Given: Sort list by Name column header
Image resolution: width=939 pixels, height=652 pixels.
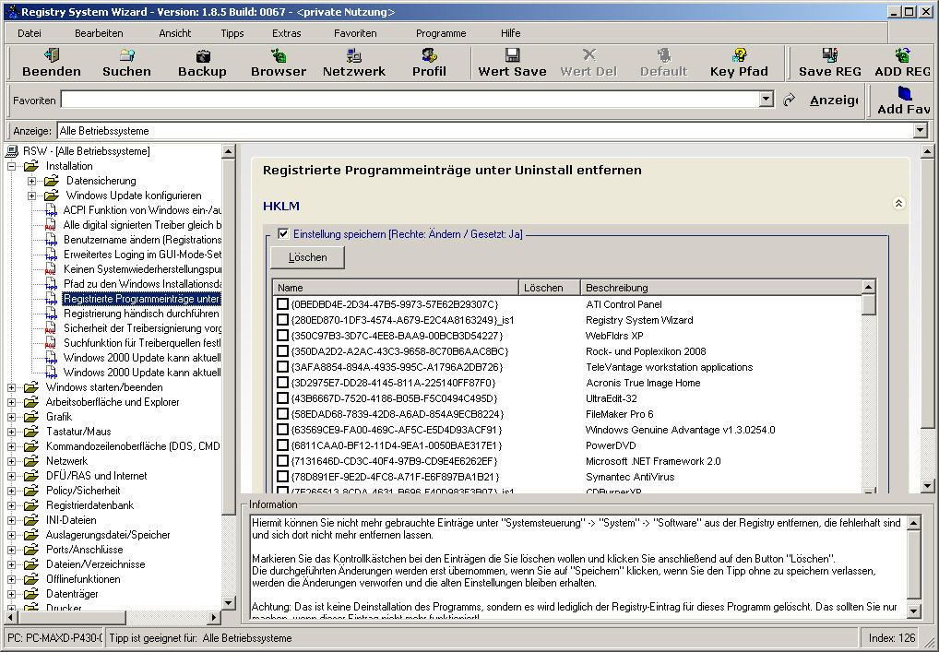Looking at the screenshot, I should (396, 288).
